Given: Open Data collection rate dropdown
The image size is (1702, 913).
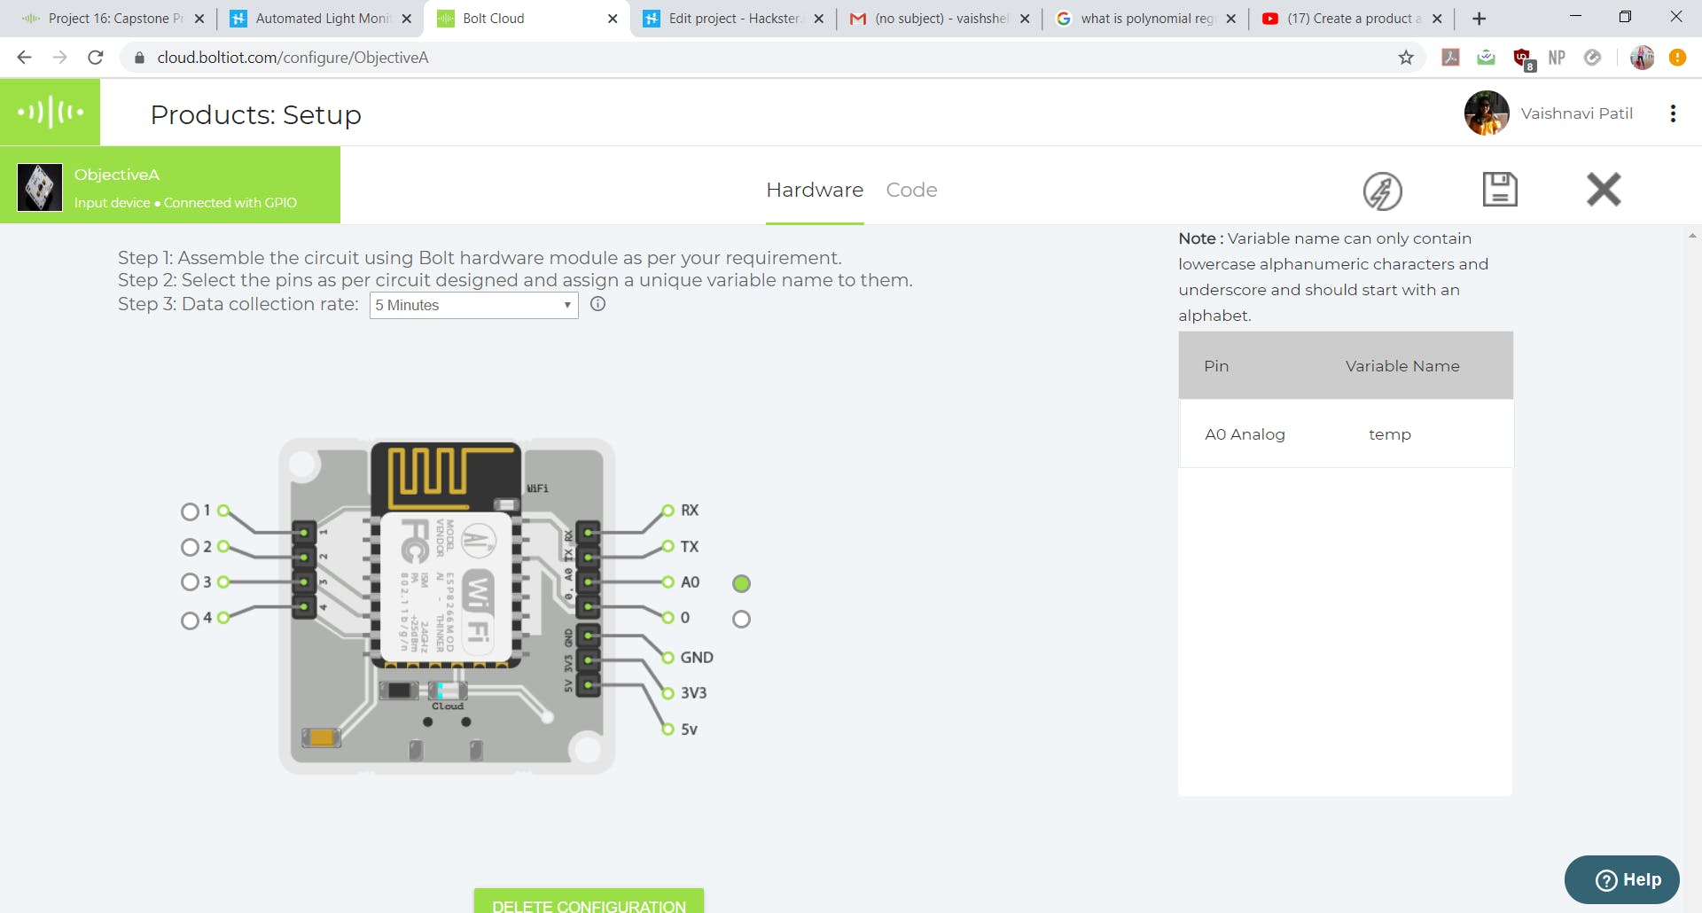Looking at the screenshot, I should pos(474,305).
